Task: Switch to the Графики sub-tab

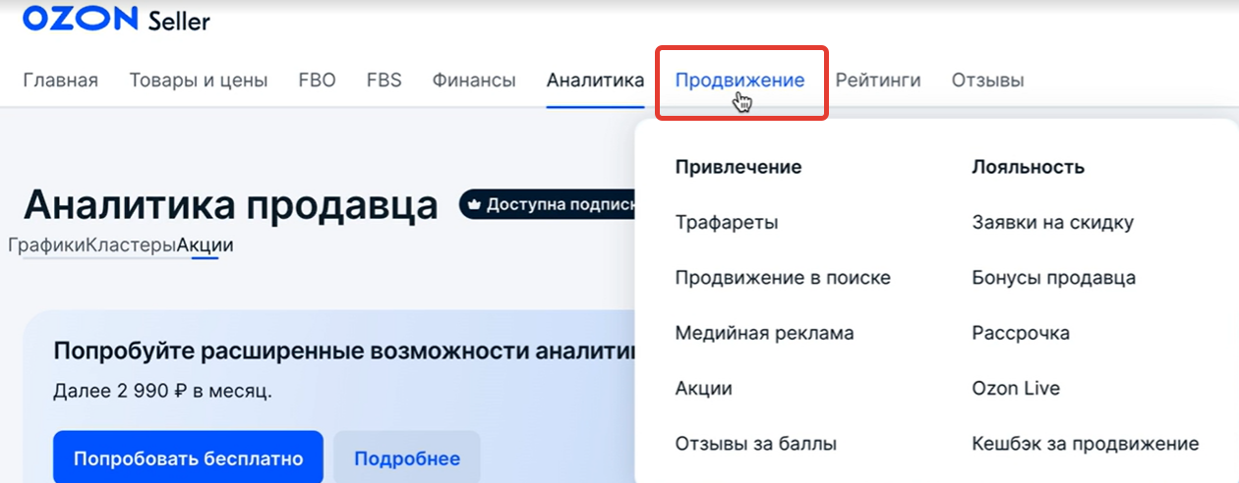Action: [x=46, y=245]
